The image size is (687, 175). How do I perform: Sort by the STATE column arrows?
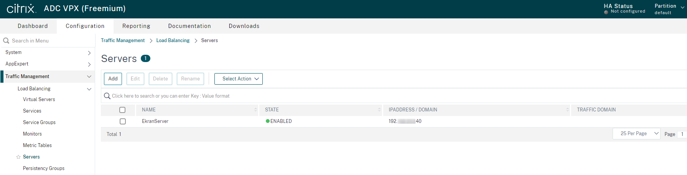tap(379, 110)
